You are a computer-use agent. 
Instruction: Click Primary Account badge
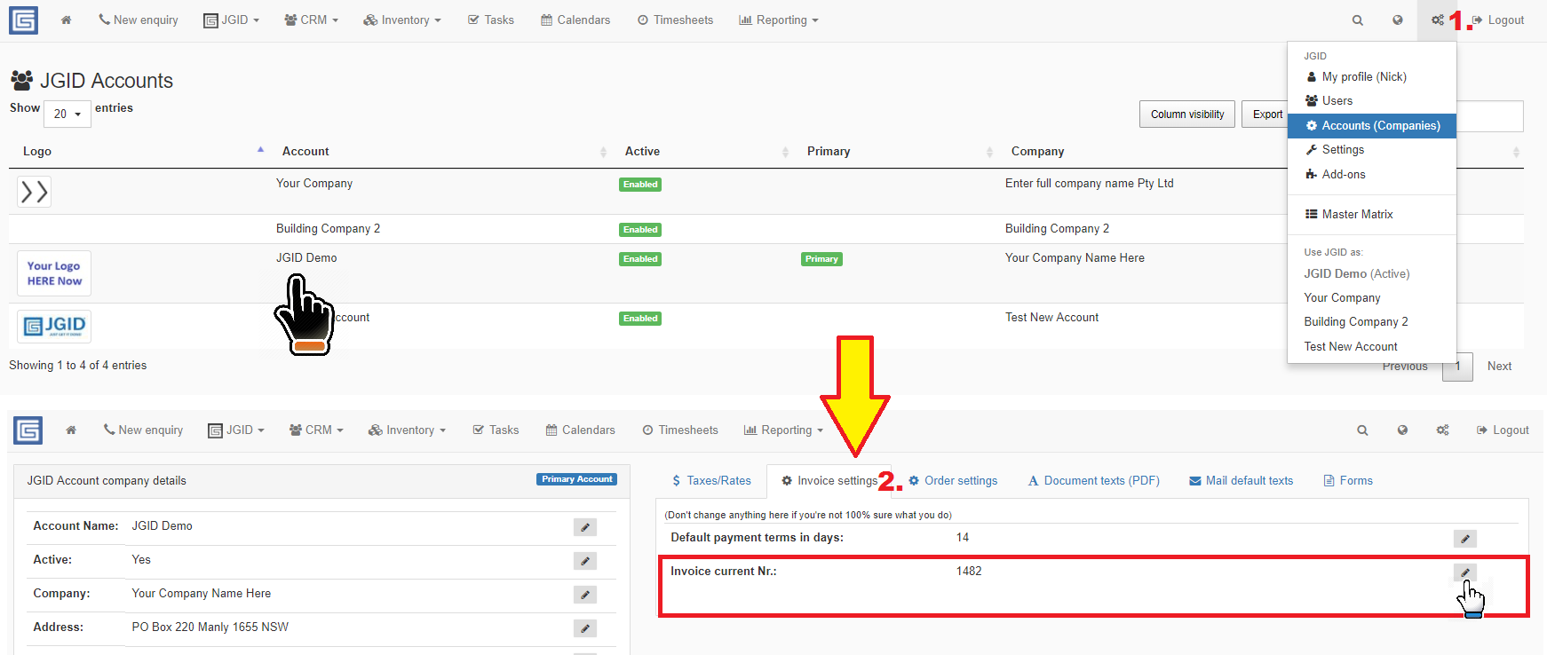point(576,479)
